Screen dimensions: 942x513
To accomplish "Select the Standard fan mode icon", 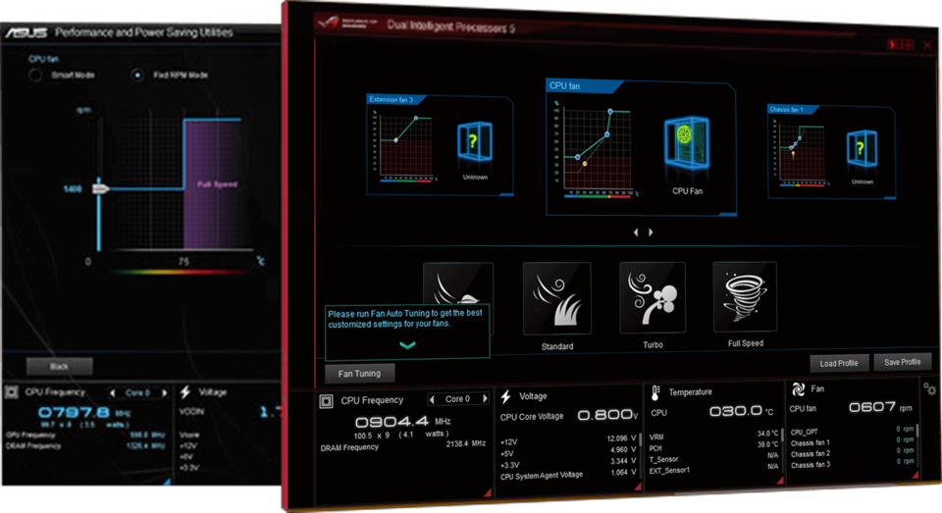I will pos(557,298).
